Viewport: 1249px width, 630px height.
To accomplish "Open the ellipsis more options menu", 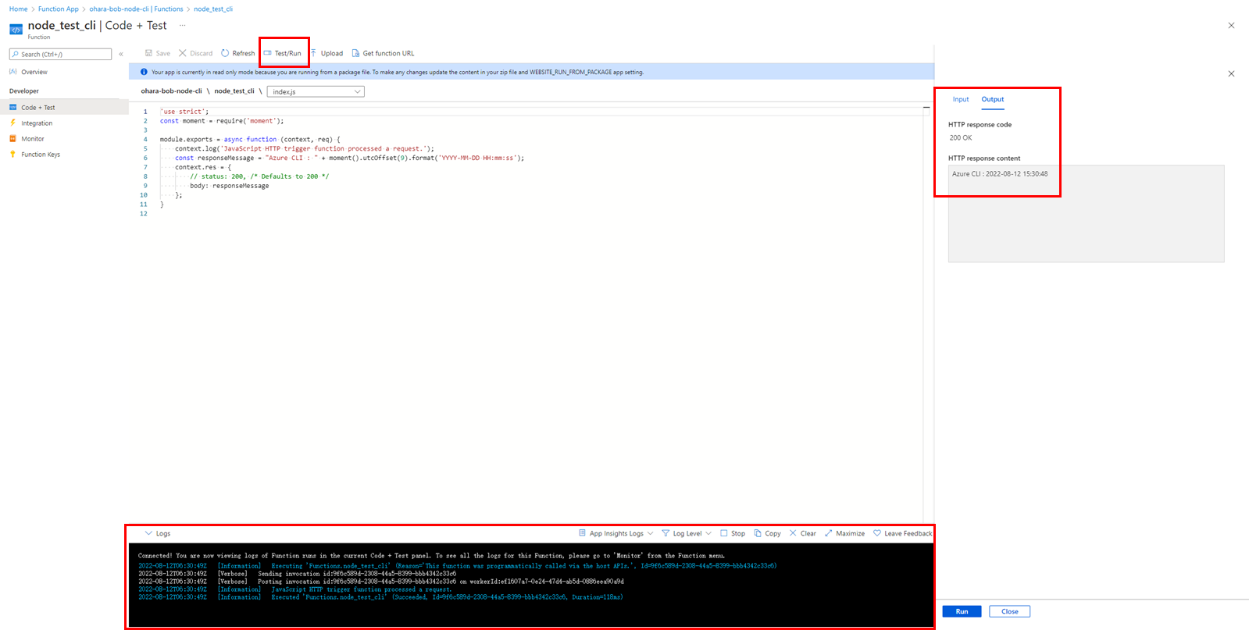I will pos(182,26).
